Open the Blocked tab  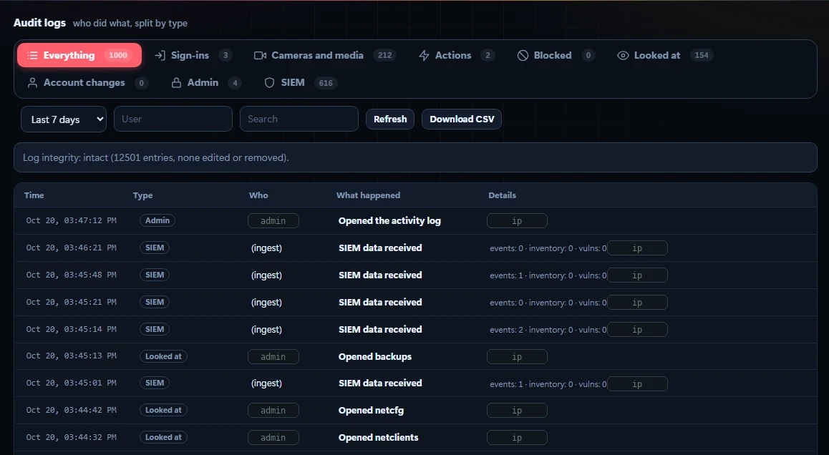(556, 56)
